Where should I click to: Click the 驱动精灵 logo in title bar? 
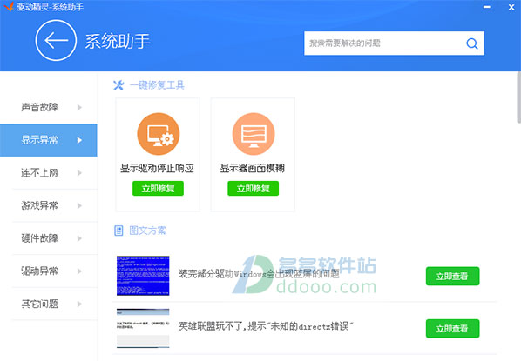(x=9, y=6)
